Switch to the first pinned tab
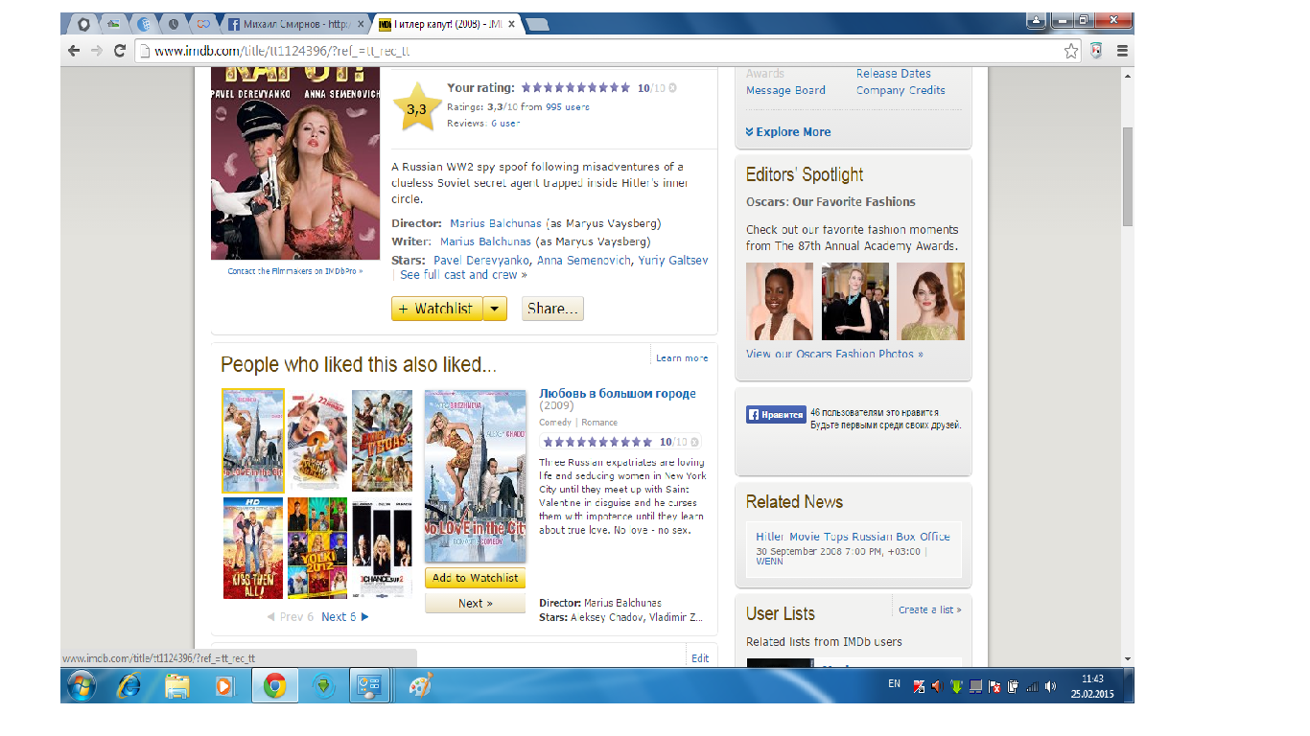The height and width of the screenshot is (736, 1310). (x=83, y=24)
